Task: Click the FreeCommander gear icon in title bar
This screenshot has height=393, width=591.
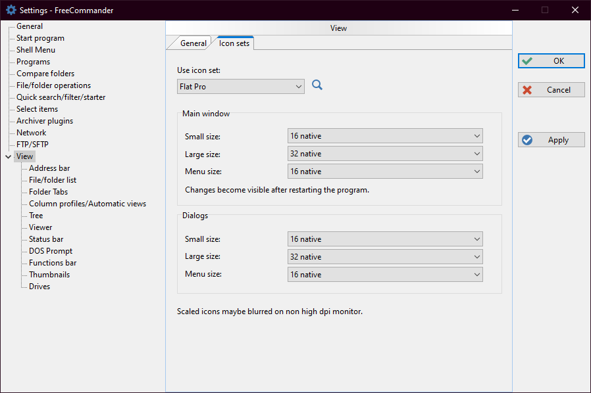Action: click(x=11, y=10)
